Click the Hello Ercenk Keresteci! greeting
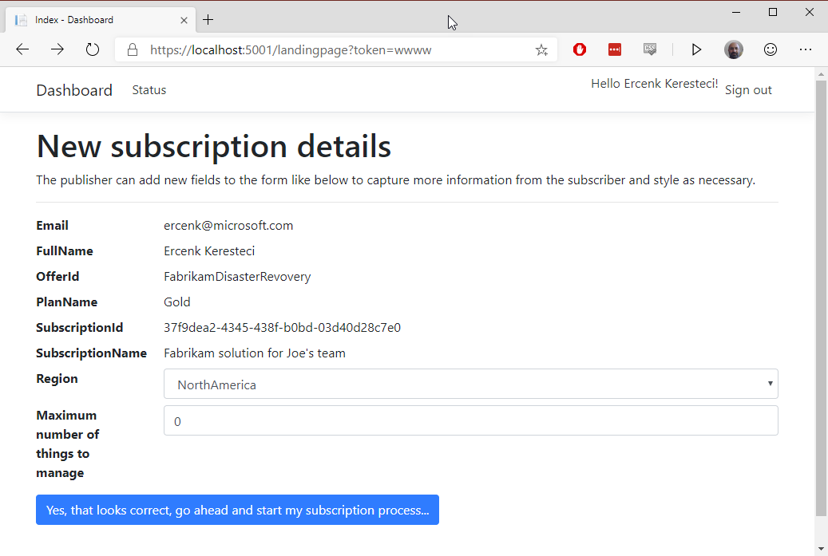Viewport: 828px width, 556px height. coord(654,84)
